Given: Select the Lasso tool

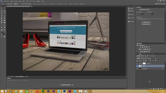Looking at the screenshot, I should pyautogui.click(x=2, y=11).
